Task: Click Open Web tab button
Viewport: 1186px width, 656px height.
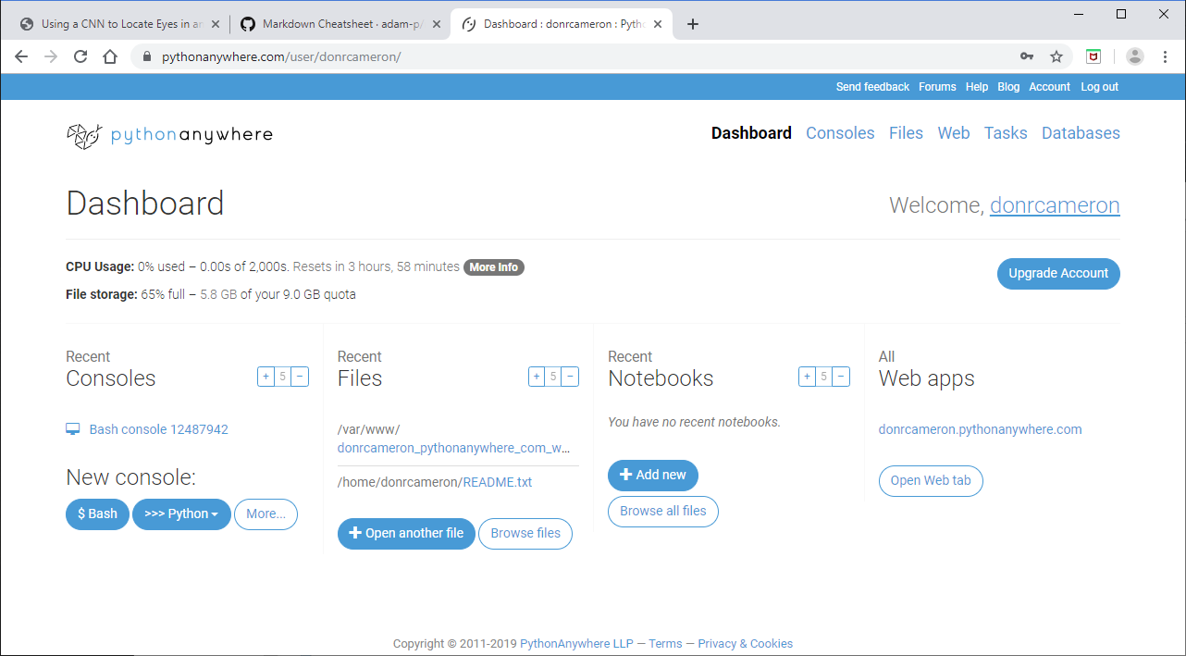Action: pyautogui.click(x=931, y=481)
